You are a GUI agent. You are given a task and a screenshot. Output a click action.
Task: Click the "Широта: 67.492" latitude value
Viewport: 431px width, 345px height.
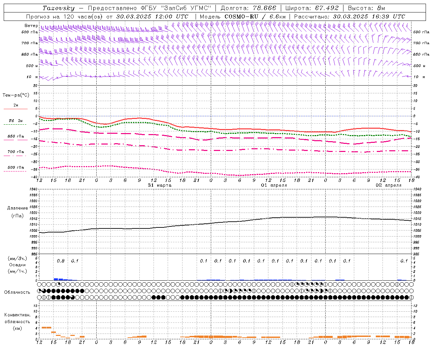point(312,8)
